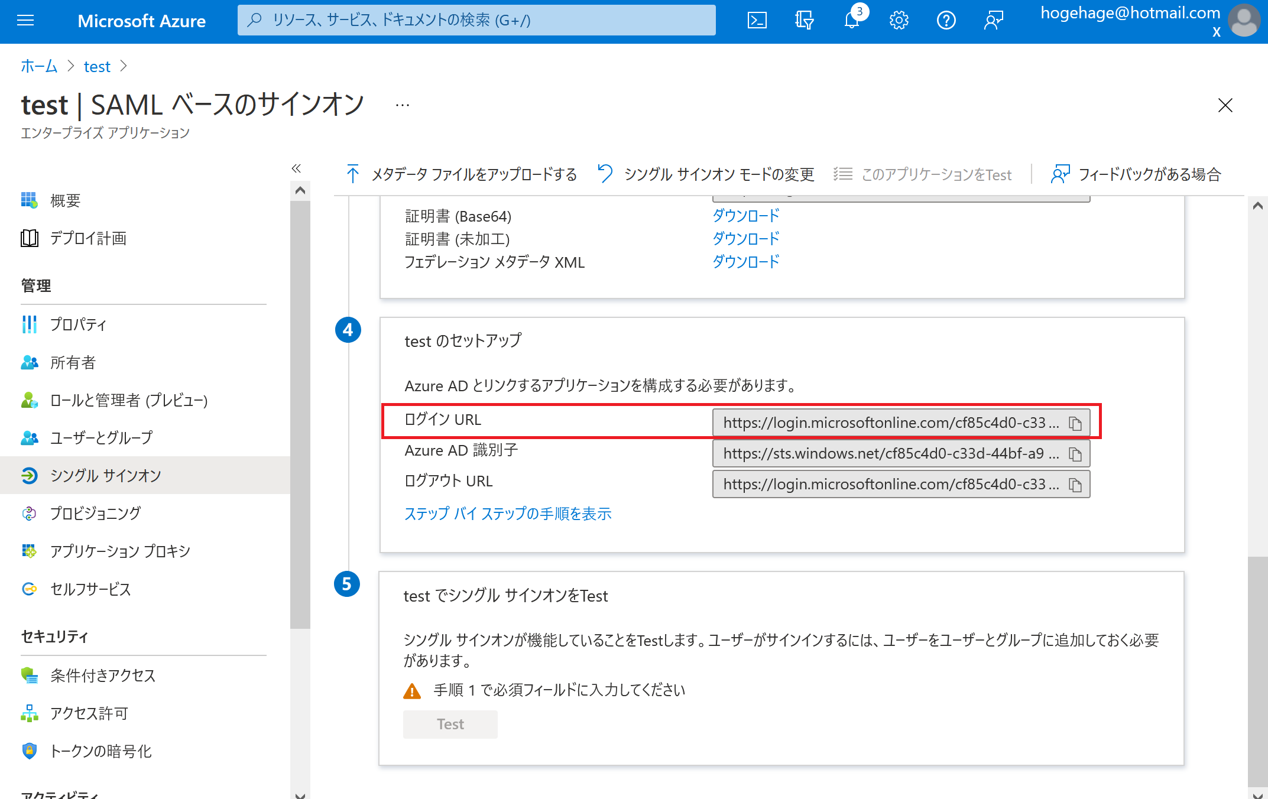This screenshot has width=1268, height=799.
Task: Click the upload metadata arrow icon
Action: (353, 174)
